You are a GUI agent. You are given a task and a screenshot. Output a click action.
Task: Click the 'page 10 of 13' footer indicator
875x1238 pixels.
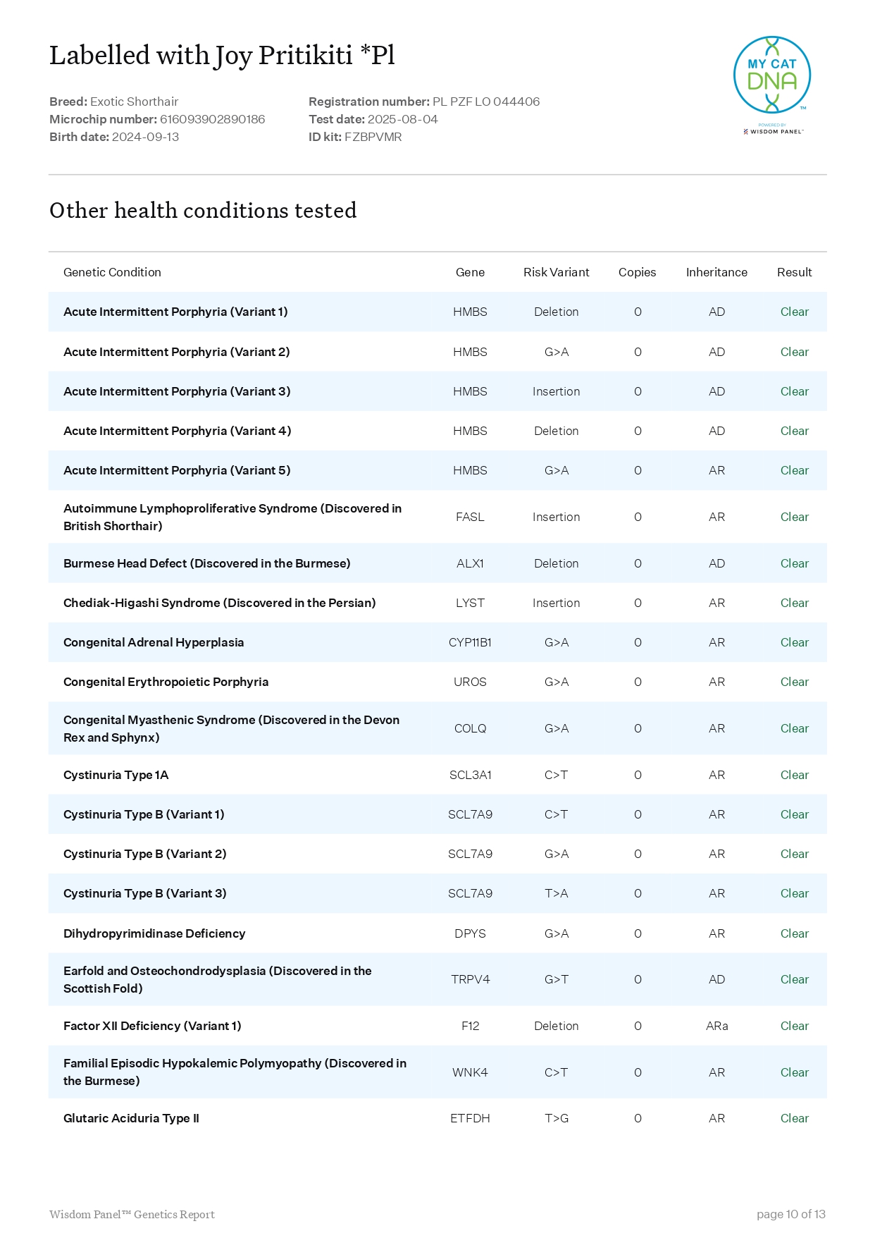point(790,1214)
